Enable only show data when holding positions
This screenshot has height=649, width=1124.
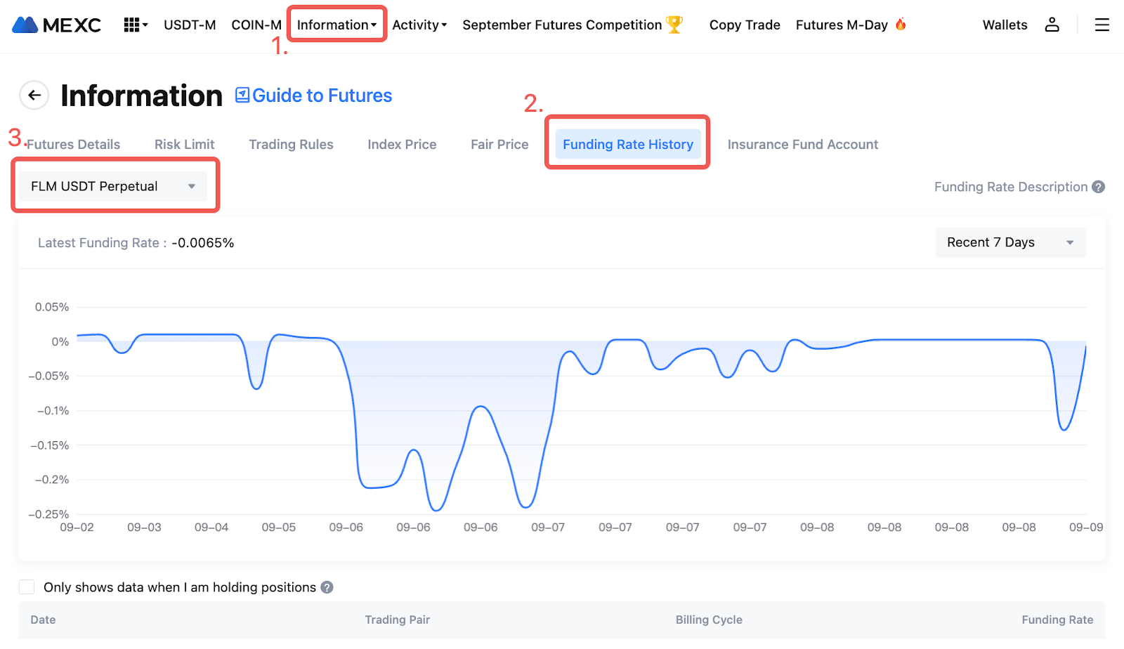pyautogui.click(x=27, y=587)
